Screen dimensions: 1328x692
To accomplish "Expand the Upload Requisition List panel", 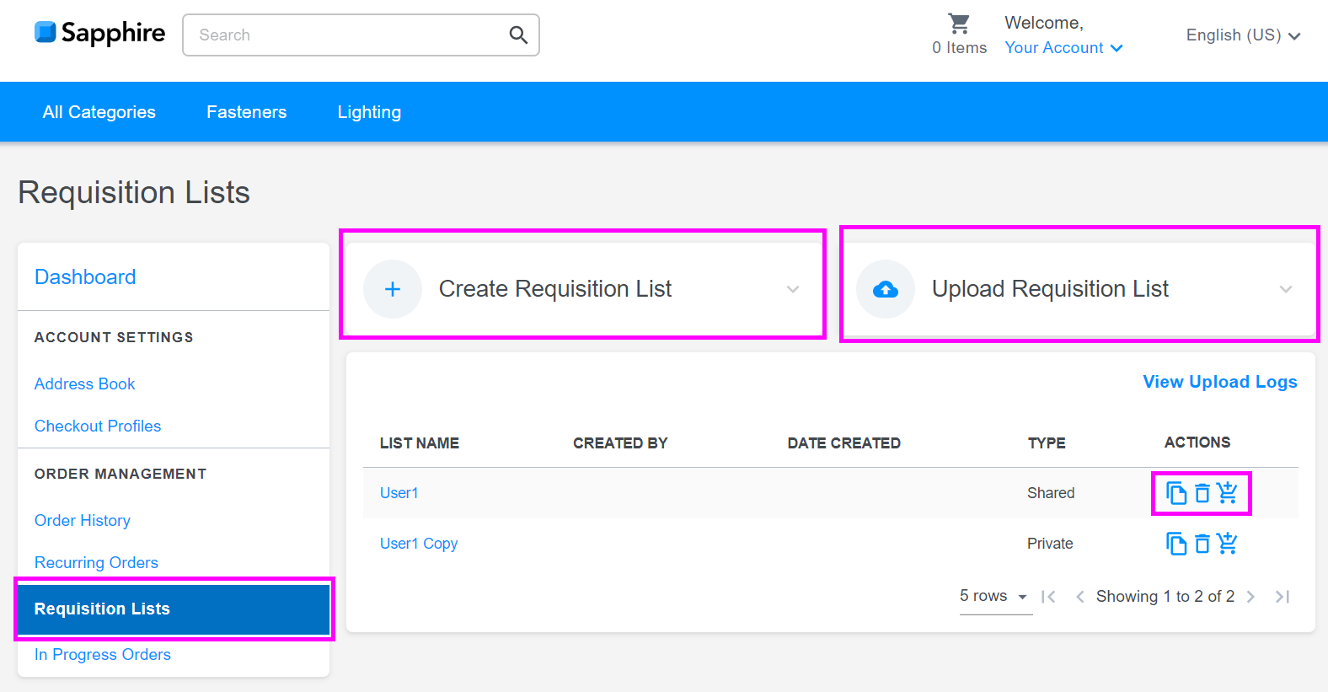I will click(1285, 289).
